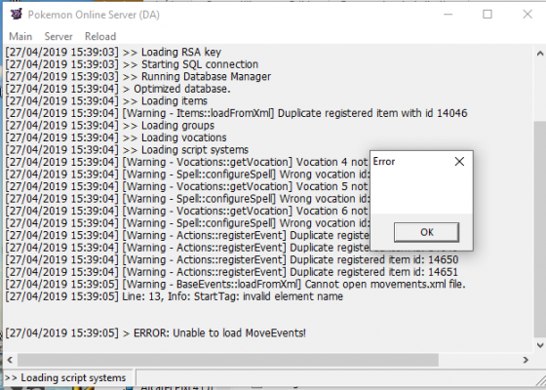Open the Main menu

click(x=20, y=37)
